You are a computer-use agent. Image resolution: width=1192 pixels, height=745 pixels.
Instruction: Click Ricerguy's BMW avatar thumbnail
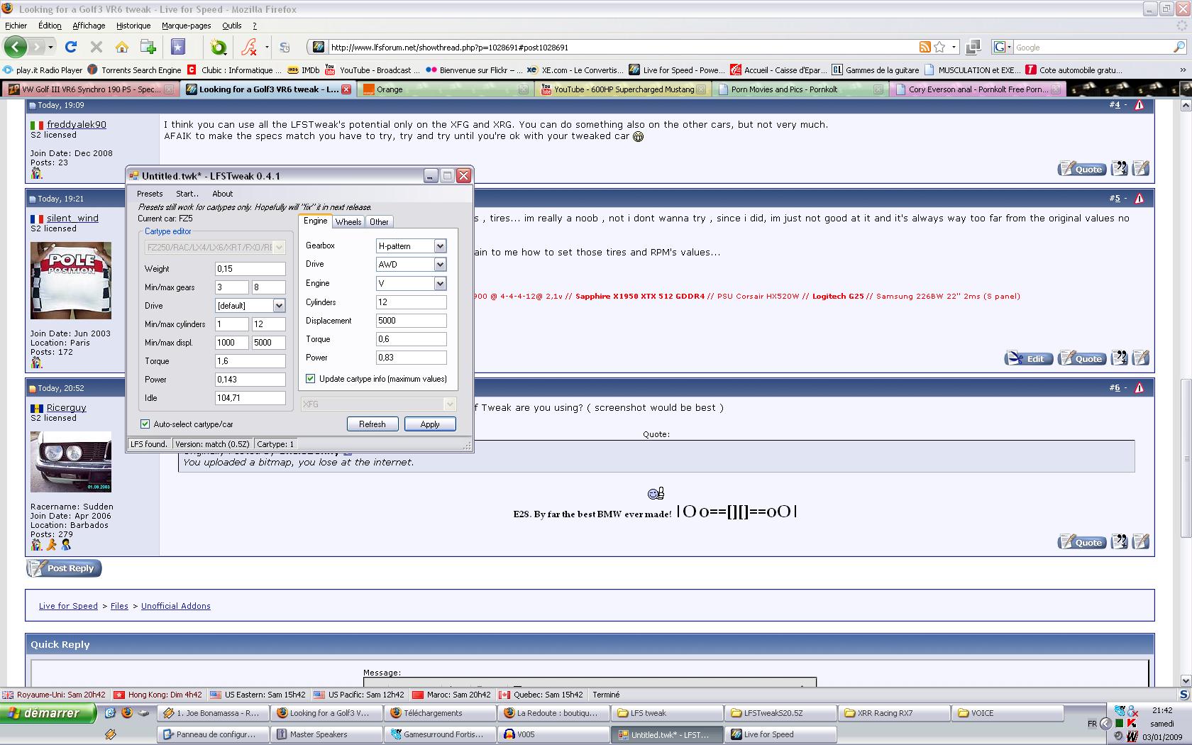(71, 462)
